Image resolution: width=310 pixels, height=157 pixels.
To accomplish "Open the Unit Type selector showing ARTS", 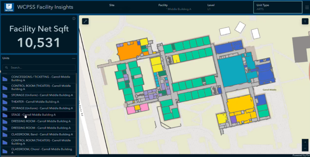I will (x=278, y=7).
